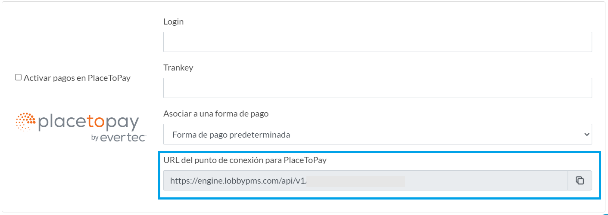Click the 'Activar pagos en PlaceToPay' label text
Screen dimensions: 608x215
[x=77, y=78]
